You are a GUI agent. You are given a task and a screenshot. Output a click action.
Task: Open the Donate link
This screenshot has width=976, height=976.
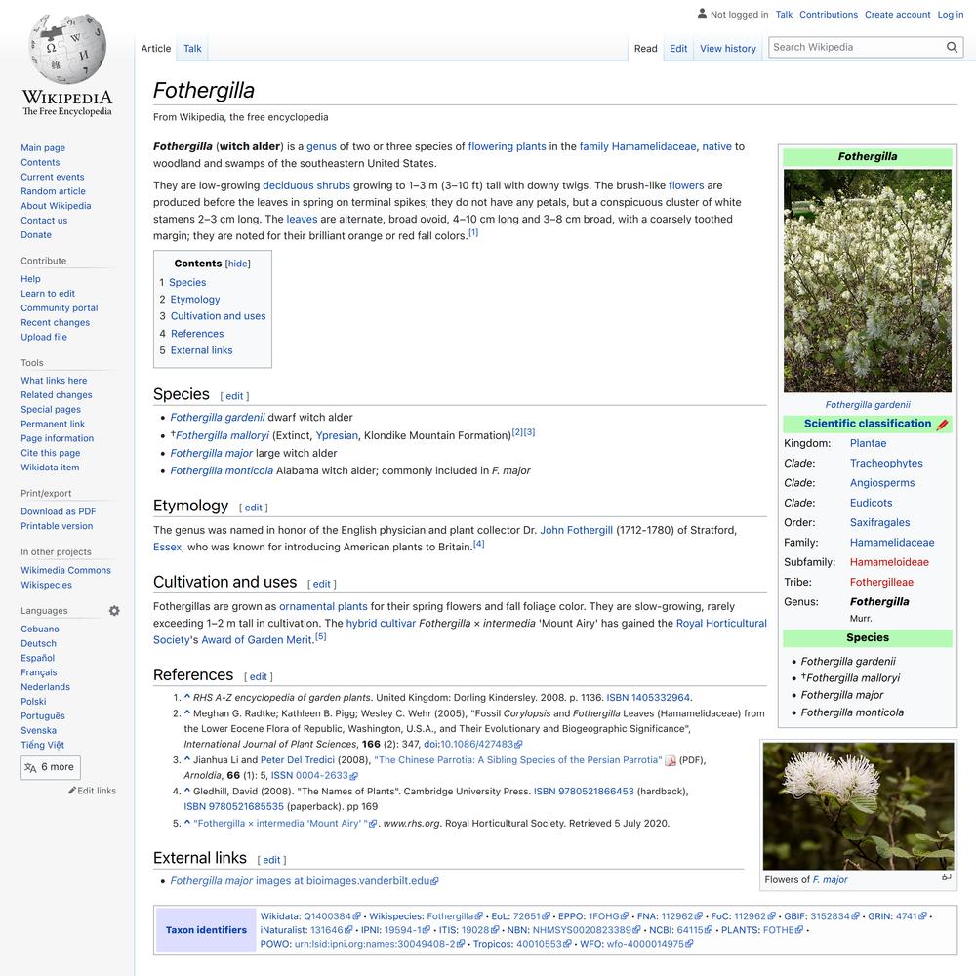tap(36, 235)
